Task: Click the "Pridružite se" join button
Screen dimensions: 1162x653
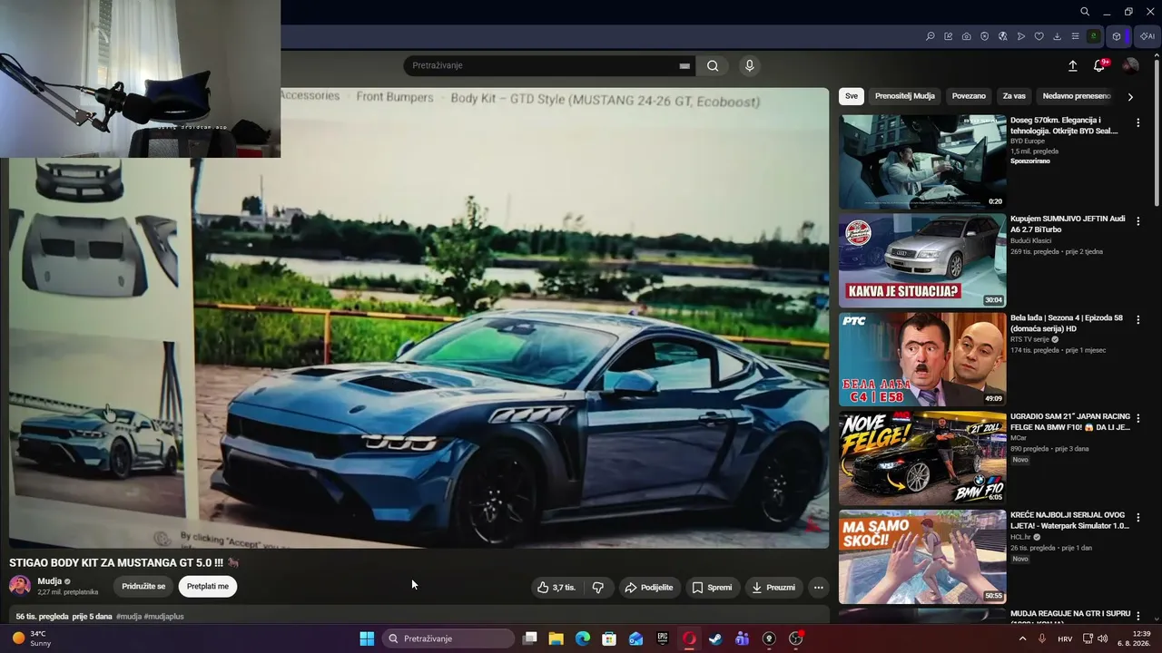Action: [143, 587]
